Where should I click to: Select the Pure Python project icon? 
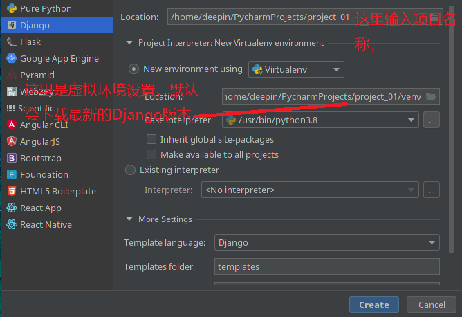12,8
